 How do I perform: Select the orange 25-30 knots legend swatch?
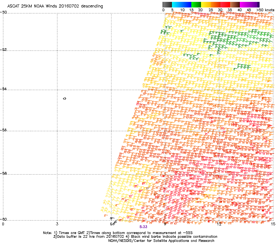tap(216, 4)
